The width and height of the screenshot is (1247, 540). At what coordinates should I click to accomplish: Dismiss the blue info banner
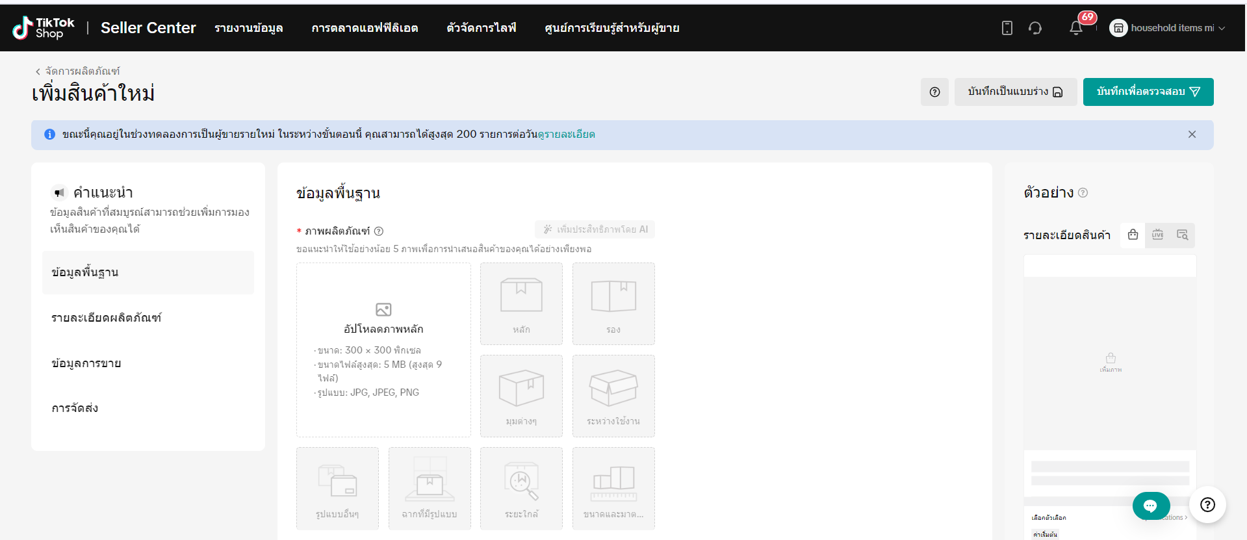(1192, 135)
